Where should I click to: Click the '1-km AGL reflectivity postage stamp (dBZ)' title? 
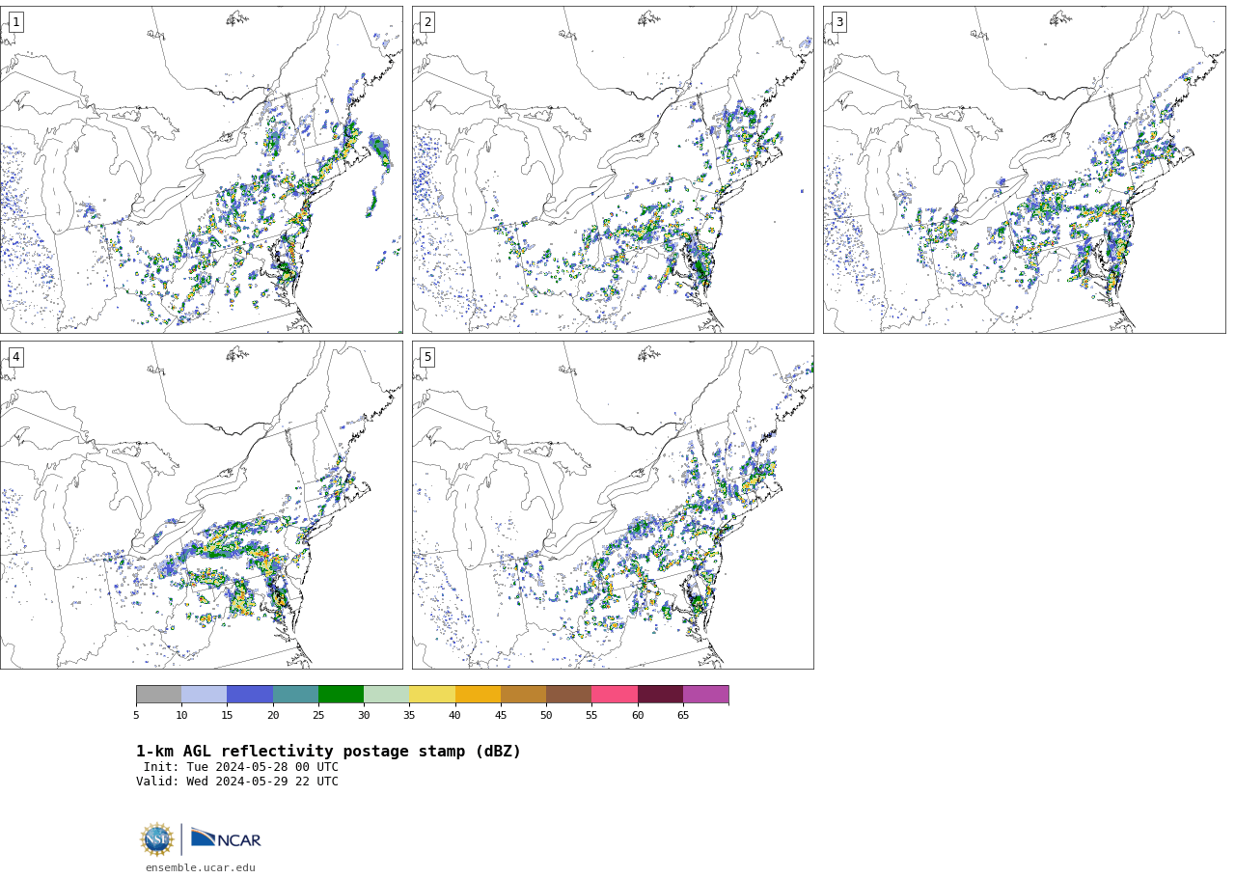(x=328, y=752)
